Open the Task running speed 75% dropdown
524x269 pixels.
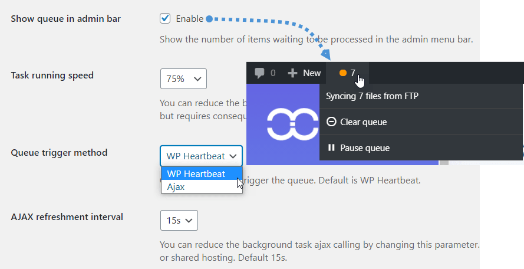pos(183,78)
